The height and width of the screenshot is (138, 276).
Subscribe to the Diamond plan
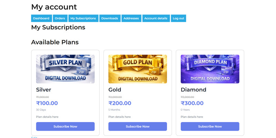pyautogui.click(x=210, y=126)
